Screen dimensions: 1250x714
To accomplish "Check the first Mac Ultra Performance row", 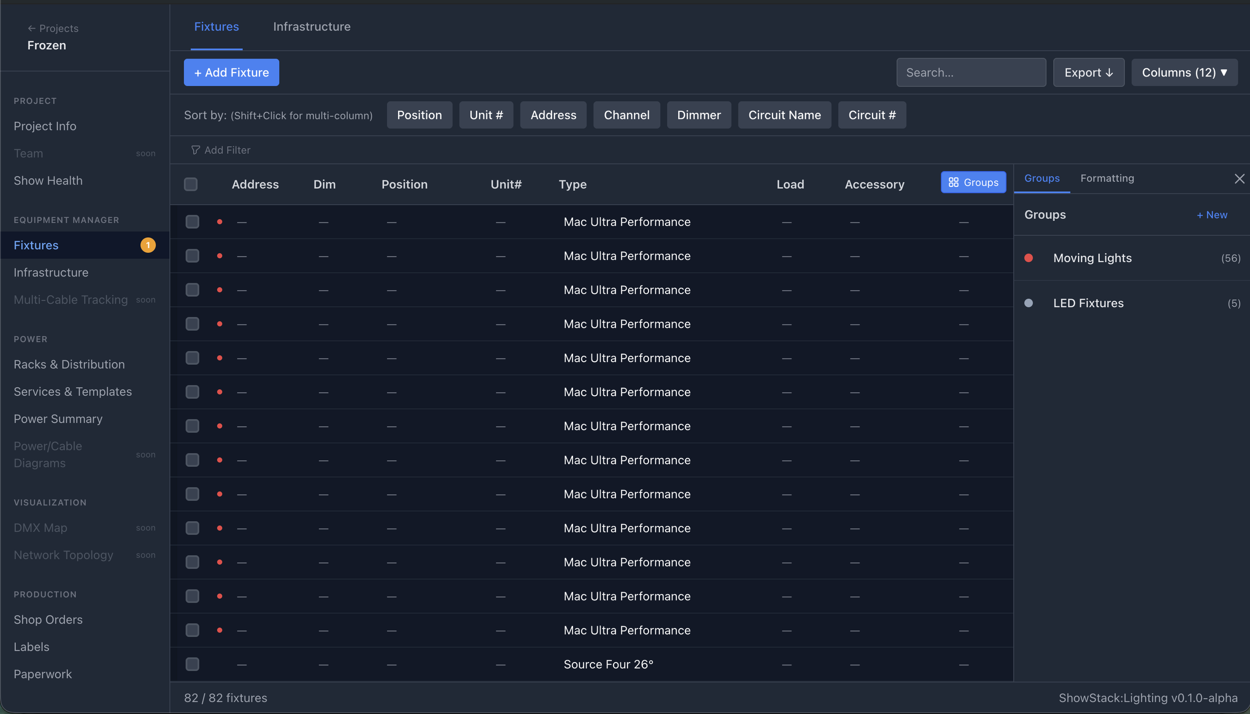I will [192, 222].
